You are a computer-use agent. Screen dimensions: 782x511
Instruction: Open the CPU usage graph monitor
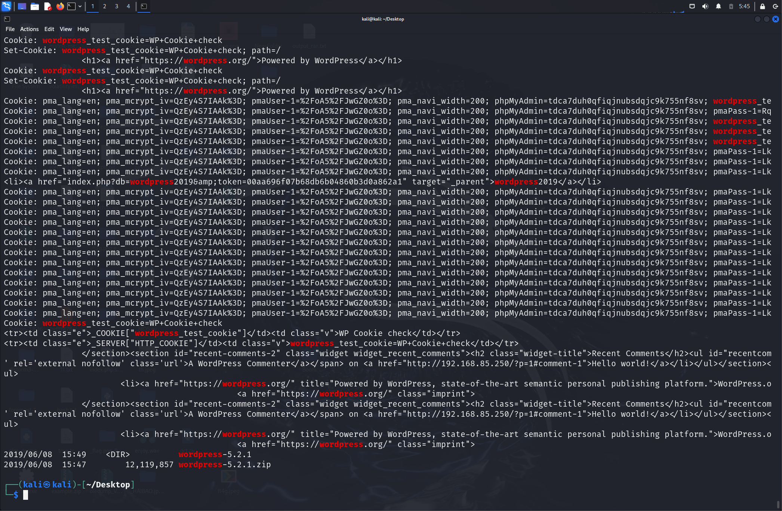tap(663, 7)
